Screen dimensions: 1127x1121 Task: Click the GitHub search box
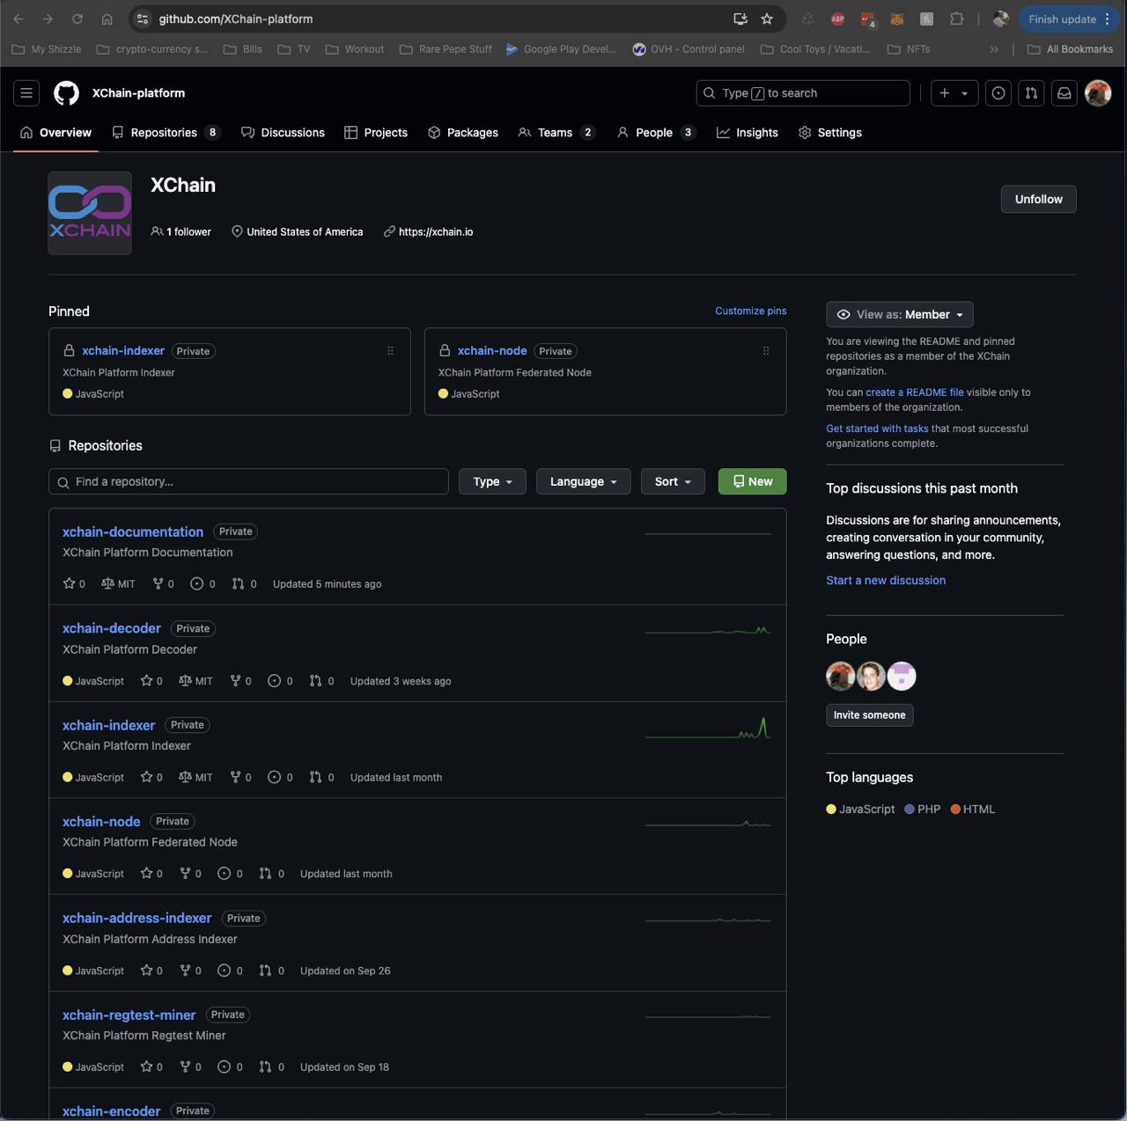tap(803, 92)
